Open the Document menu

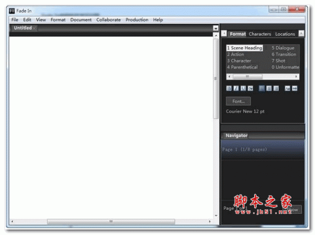[81, 19]
